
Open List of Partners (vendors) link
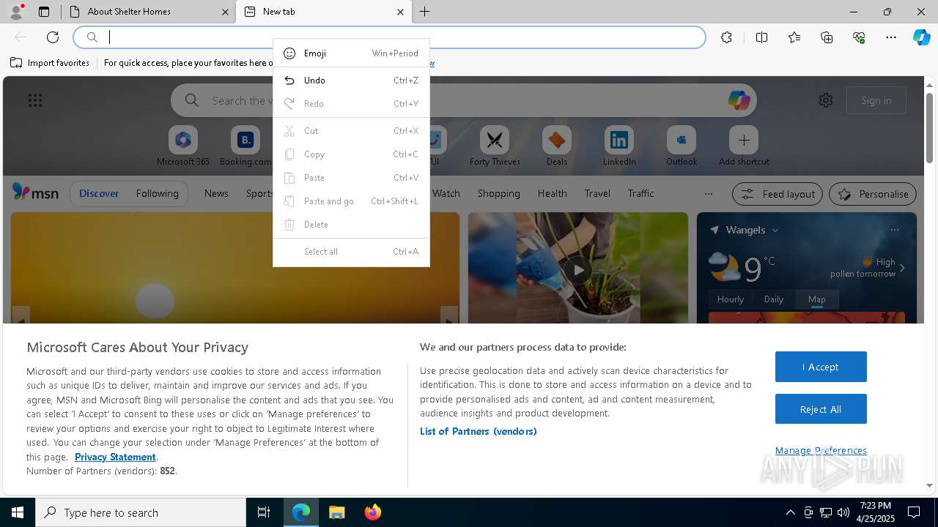tap(479, 431)
